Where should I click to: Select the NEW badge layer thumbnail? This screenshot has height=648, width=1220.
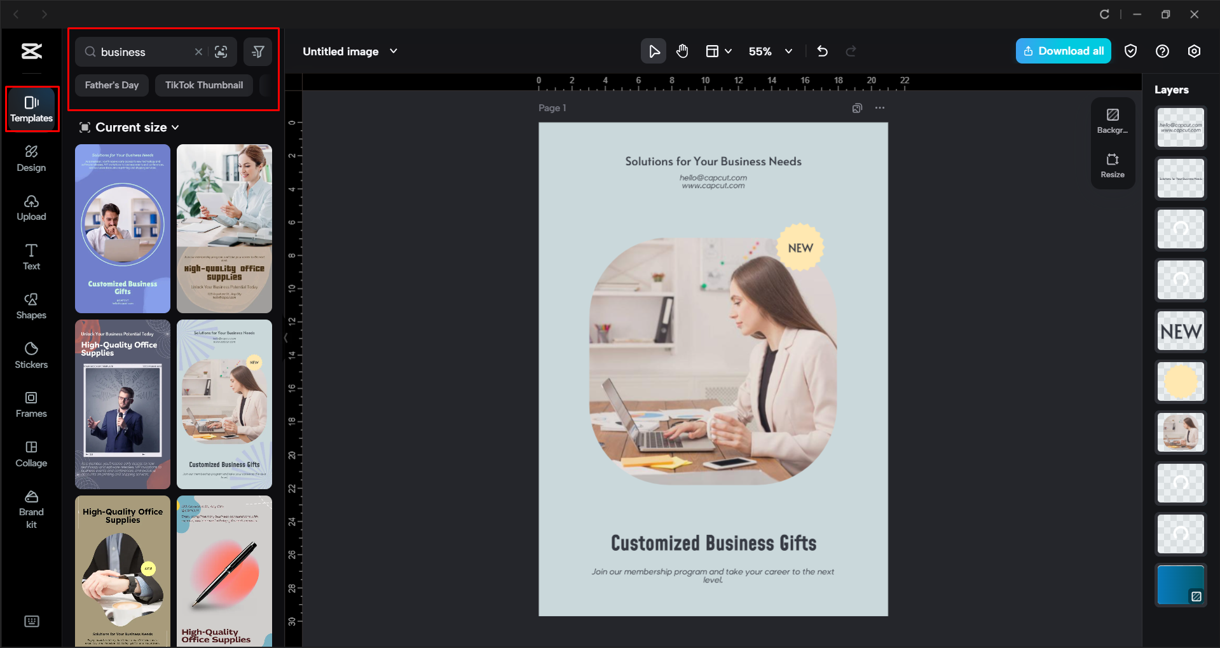tap(1180, 331)
